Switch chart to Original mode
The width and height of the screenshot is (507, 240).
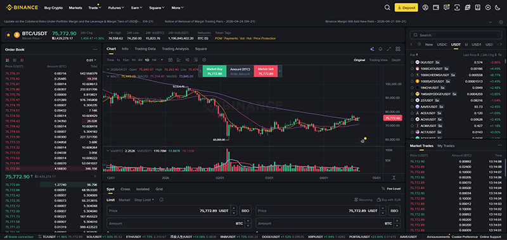click(x=359, y=60)
